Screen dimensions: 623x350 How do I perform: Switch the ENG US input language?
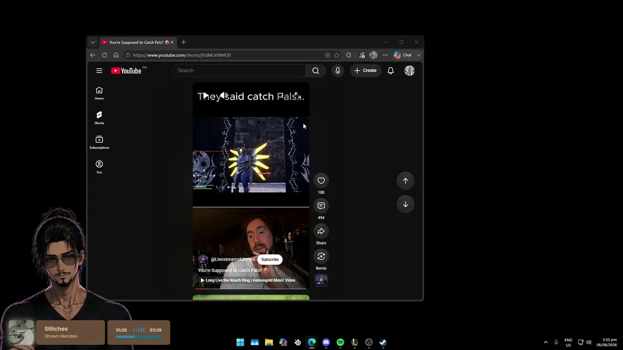coord(568,342)
